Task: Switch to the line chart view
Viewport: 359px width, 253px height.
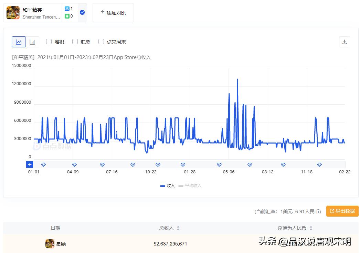Action: [19, 42]
